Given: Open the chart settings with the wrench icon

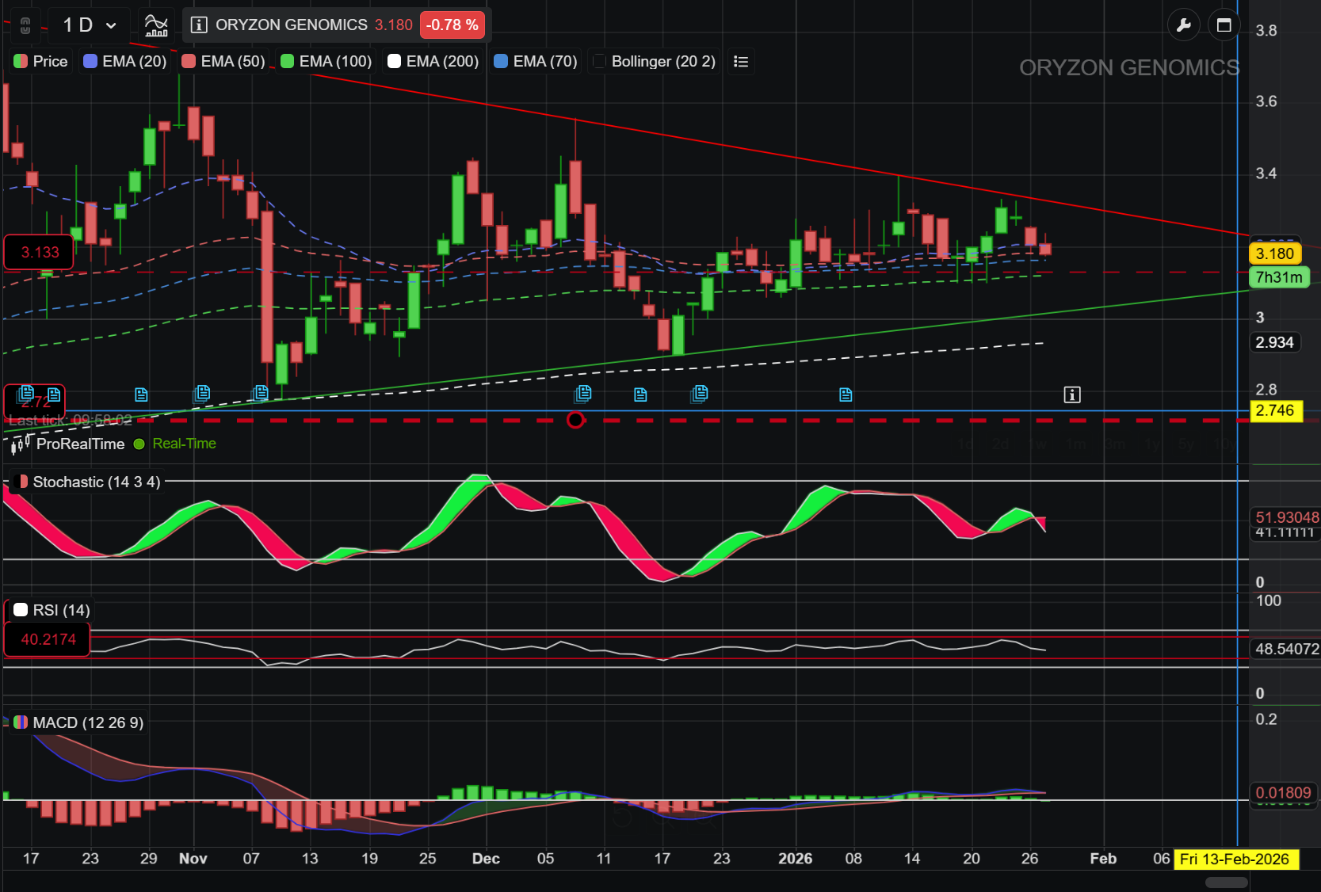Looking at the screenshot, I should pos(1184,25).
